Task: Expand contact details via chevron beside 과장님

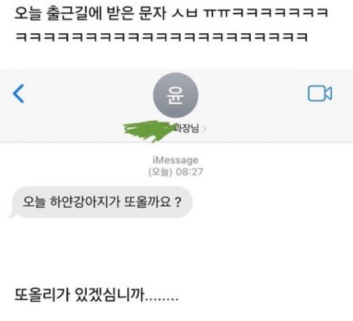Action: click(204, 129)
